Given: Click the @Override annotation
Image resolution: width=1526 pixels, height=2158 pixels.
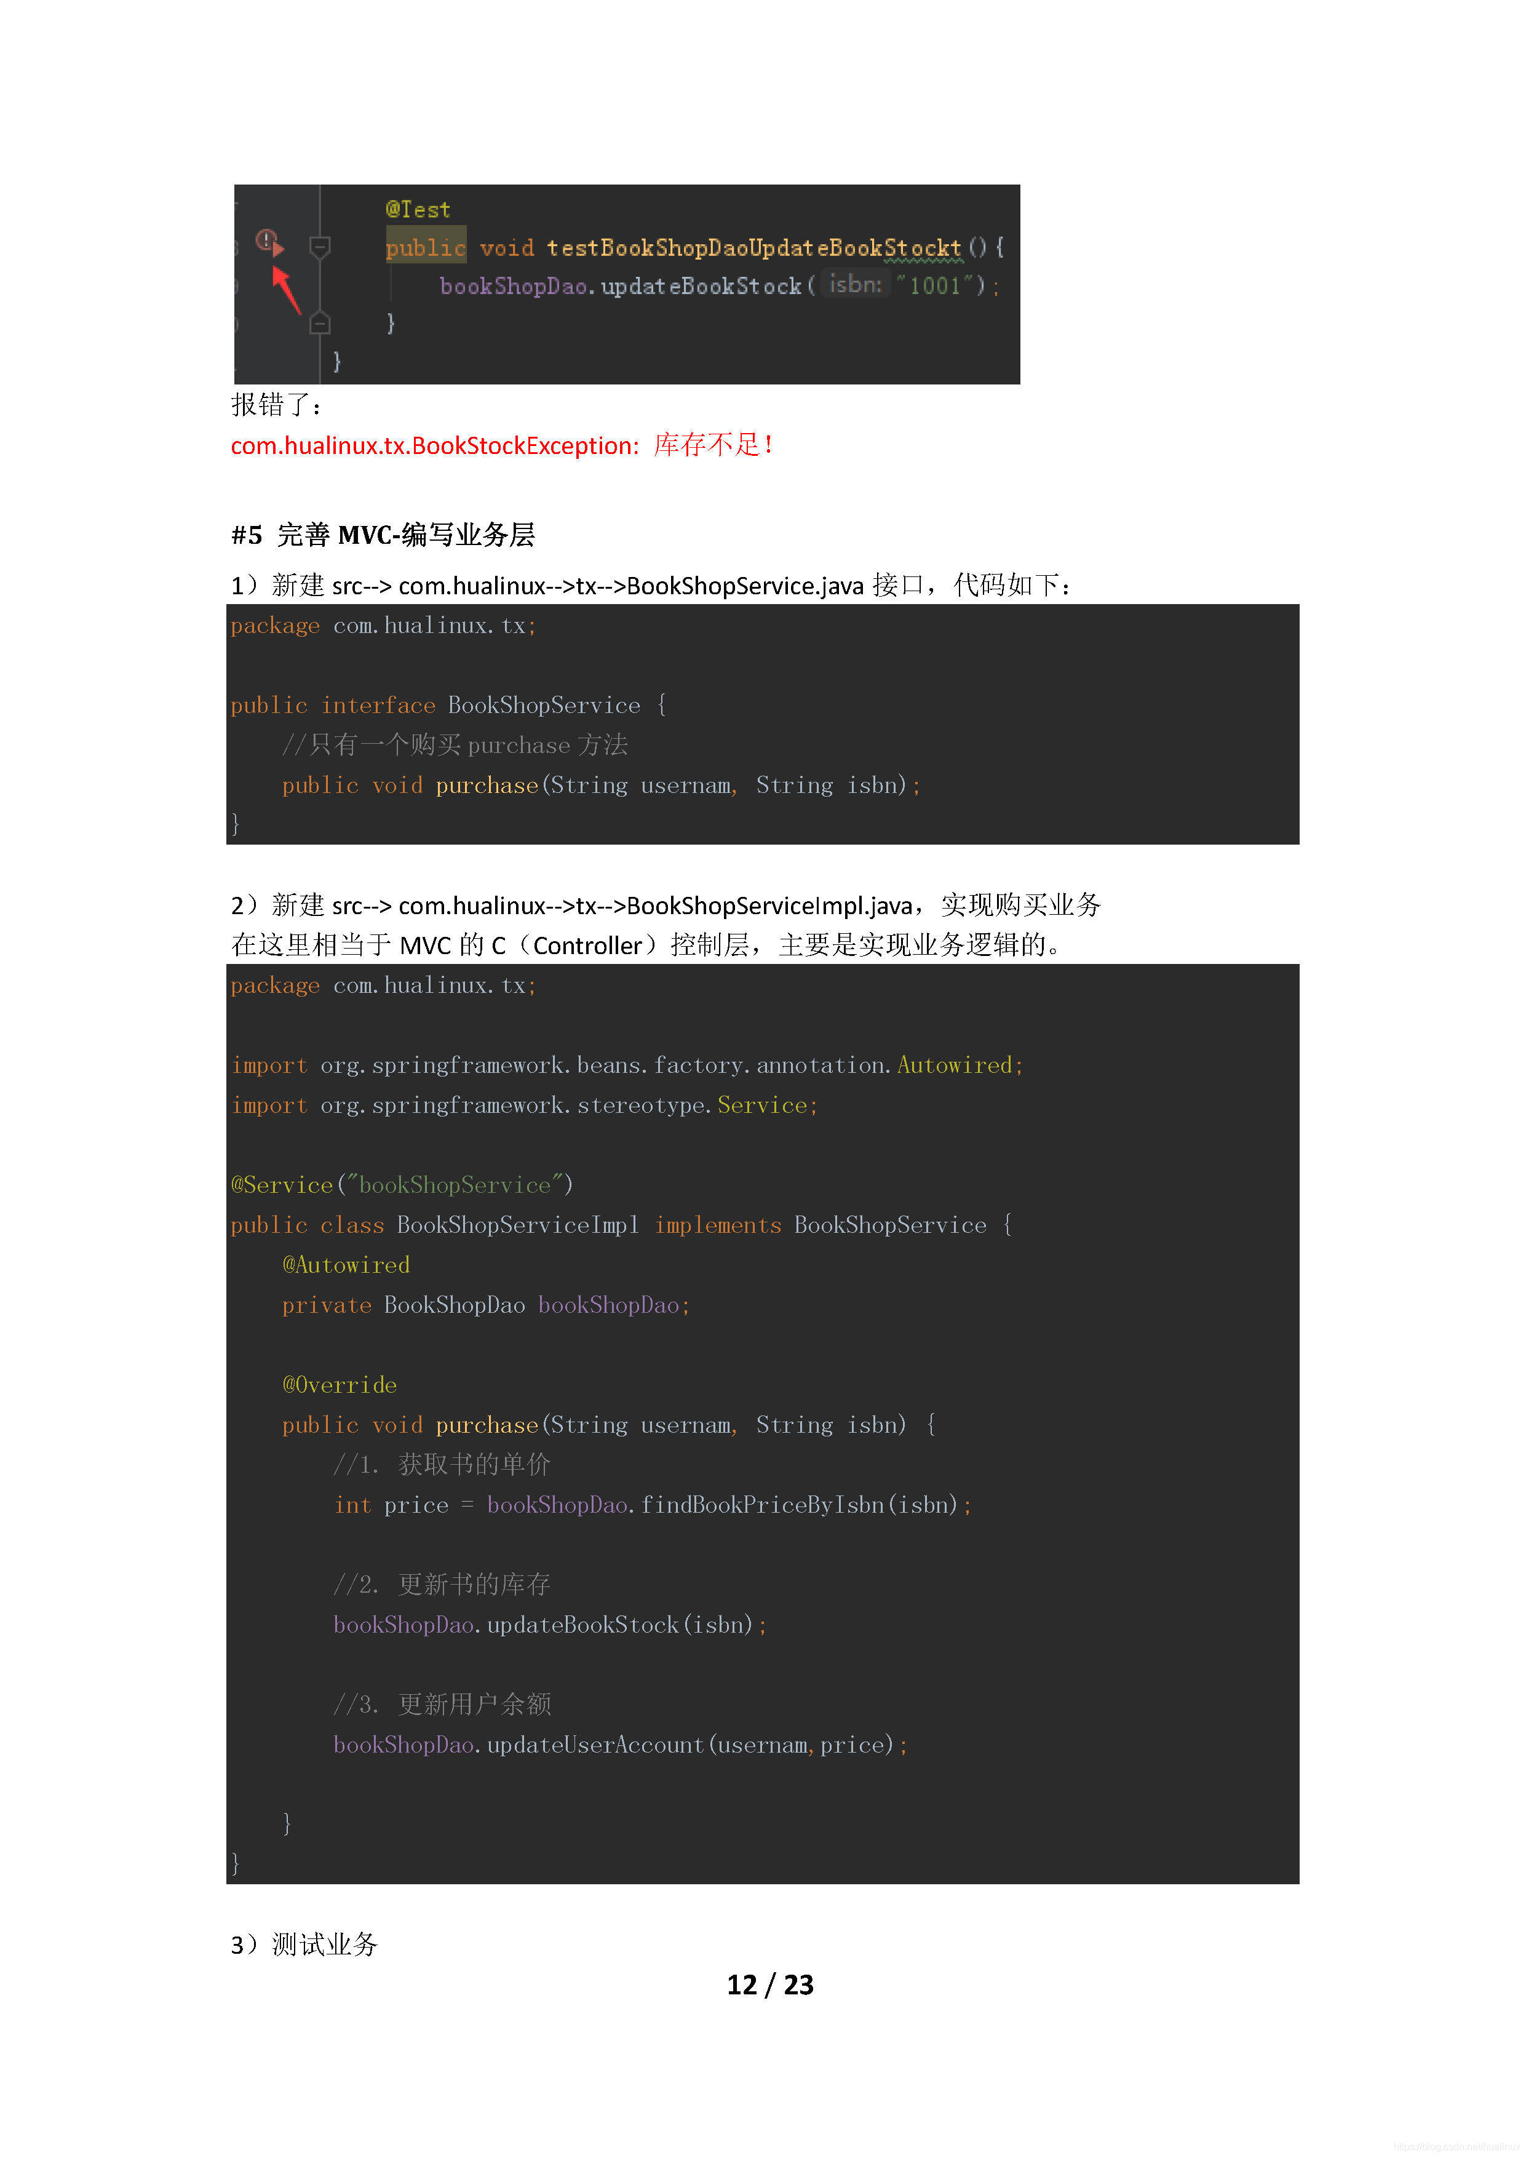Looking at the screenshot, I should click(x=340, y=1385).
